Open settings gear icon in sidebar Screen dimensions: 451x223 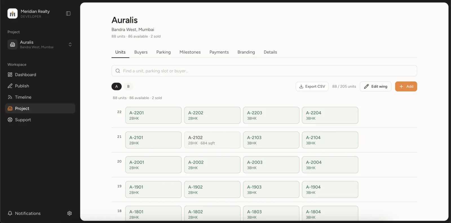(70, 213)
